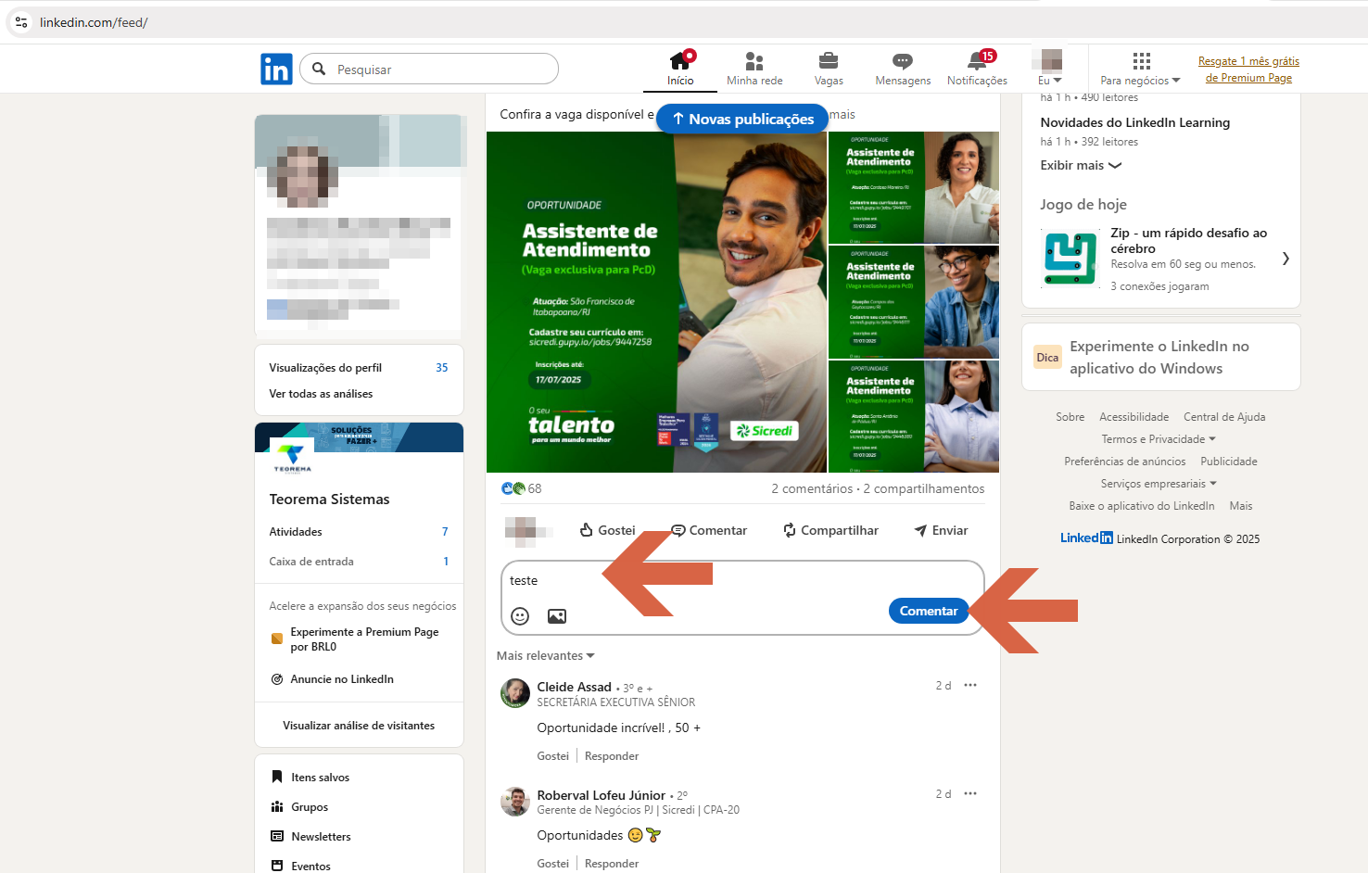1368x873 pixels.
Task: Open Newsletters in the sidebar
Action: click(310, 837)
